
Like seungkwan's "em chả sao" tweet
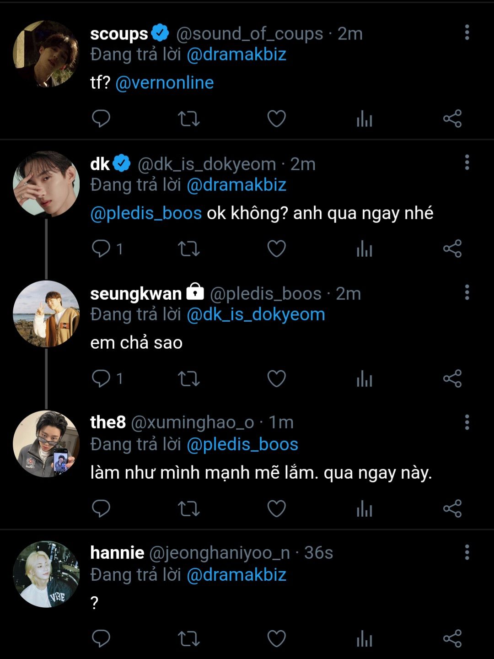(276, 379)
